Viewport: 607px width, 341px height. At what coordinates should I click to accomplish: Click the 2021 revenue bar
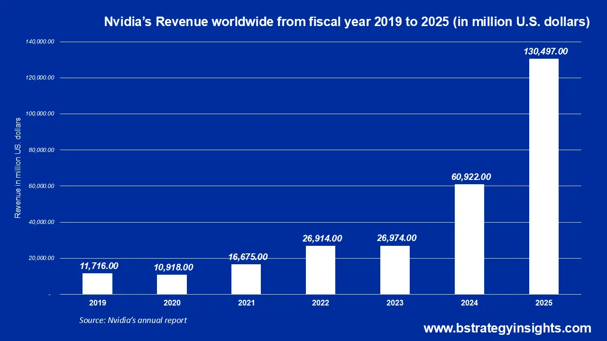pyautogui.click(x=246, y=279)
